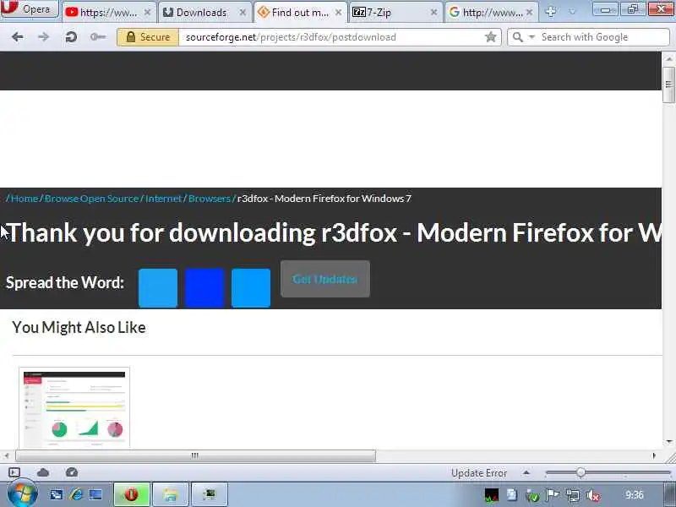This screenshot has width=676, height=507.
Task: Open the Opera Turbo gauge icon
Action: 72,472
